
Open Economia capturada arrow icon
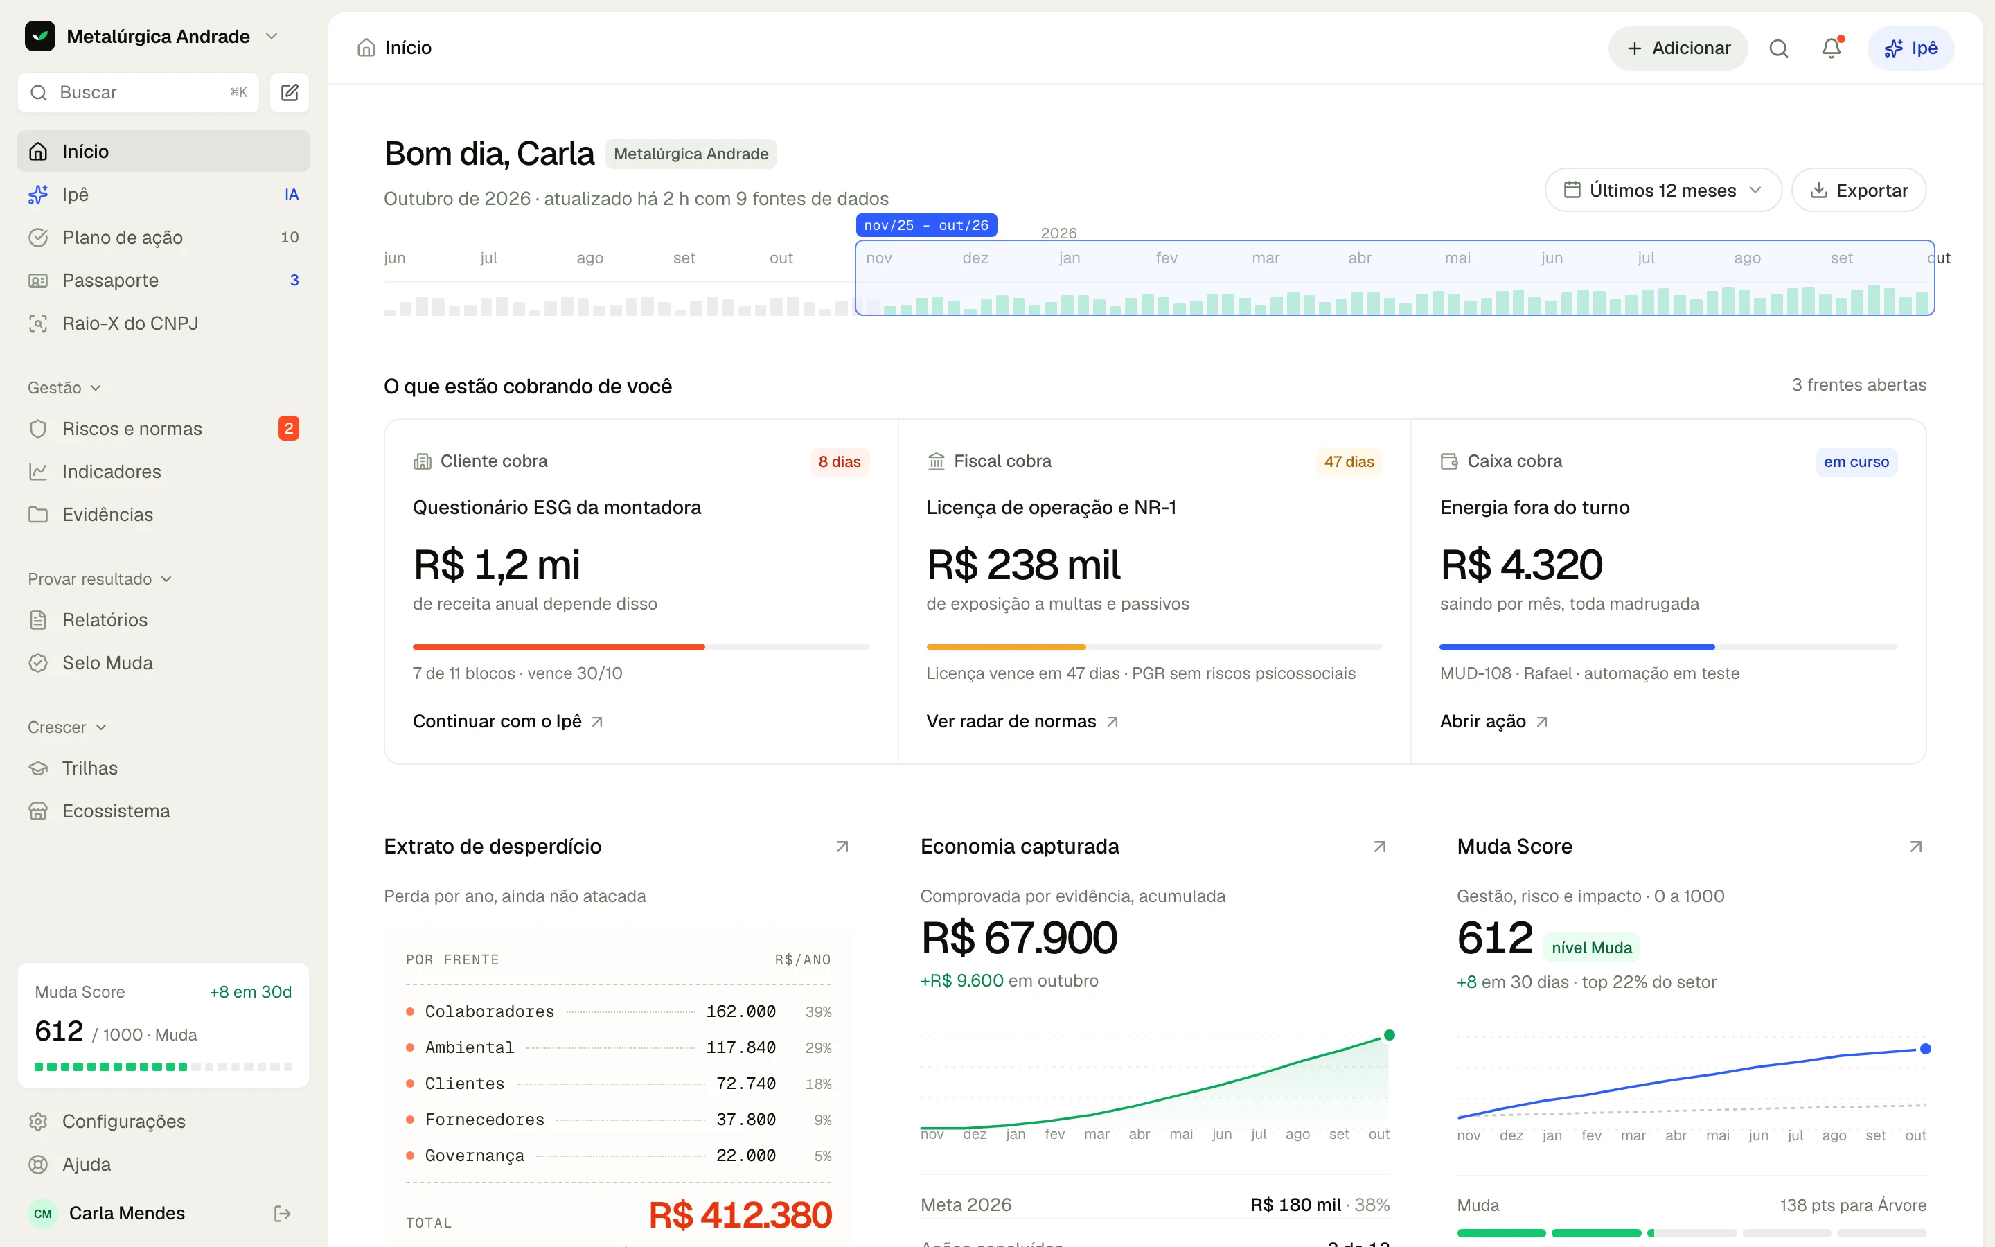pyautogui.click(x=1379, y=846)
